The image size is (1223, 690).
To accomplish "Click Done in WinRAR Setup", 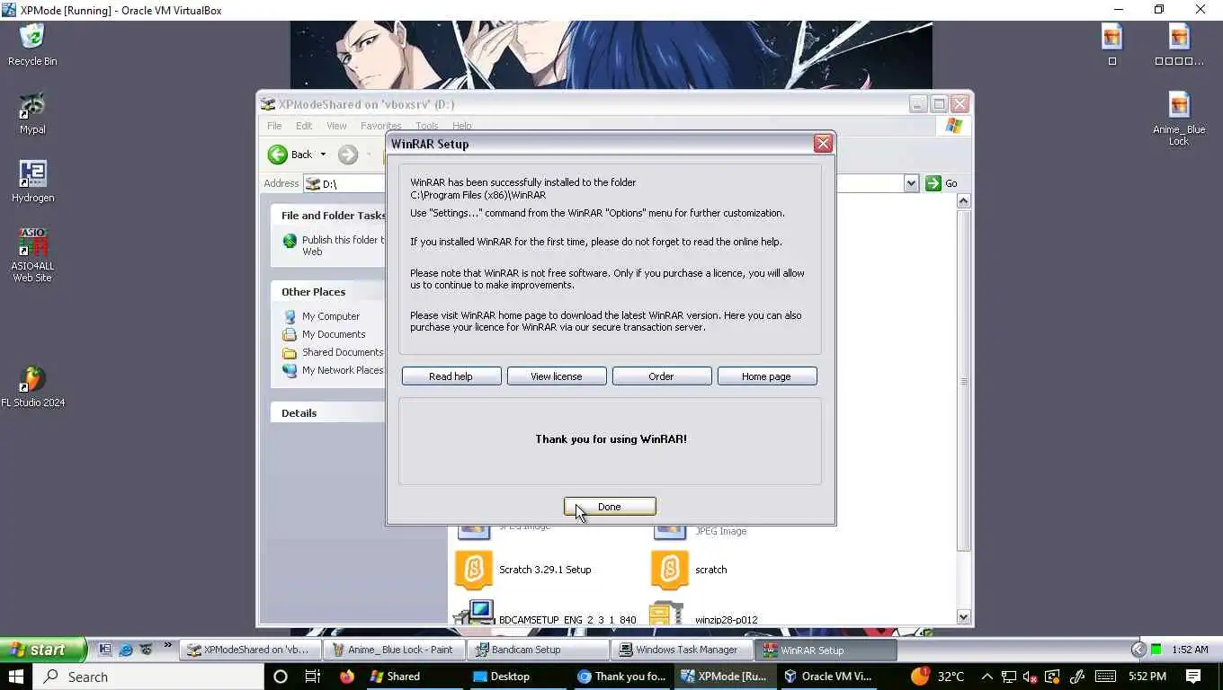I will (x=610, y=507).
